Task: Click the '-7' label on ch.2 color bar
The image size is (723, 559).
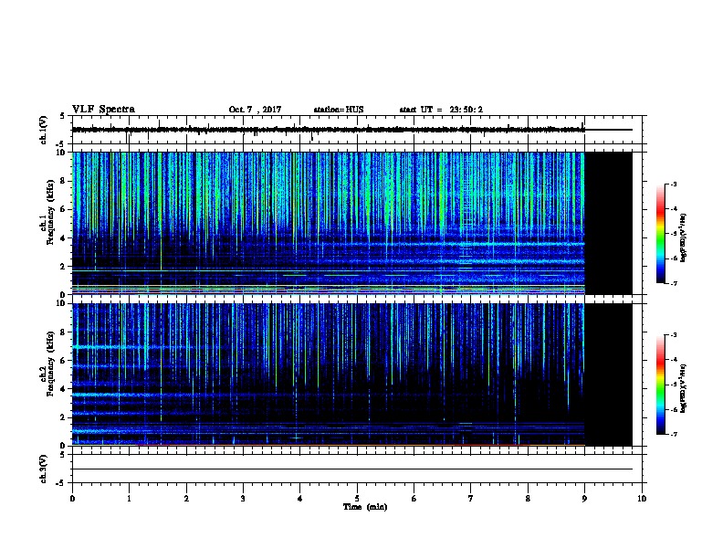Action: [674, 435]
